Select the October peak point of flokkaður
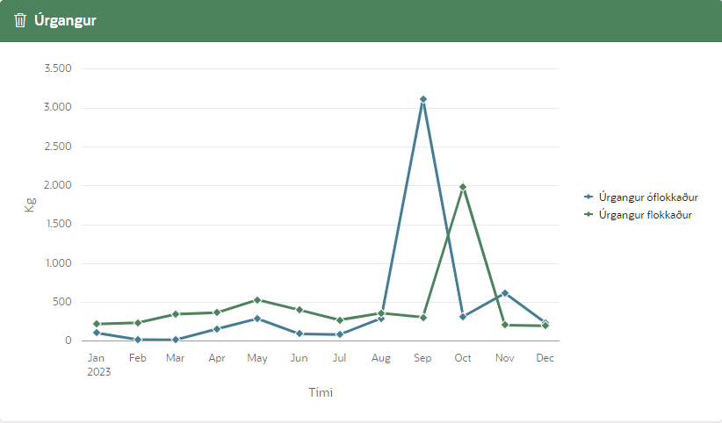 pos(463,187)
